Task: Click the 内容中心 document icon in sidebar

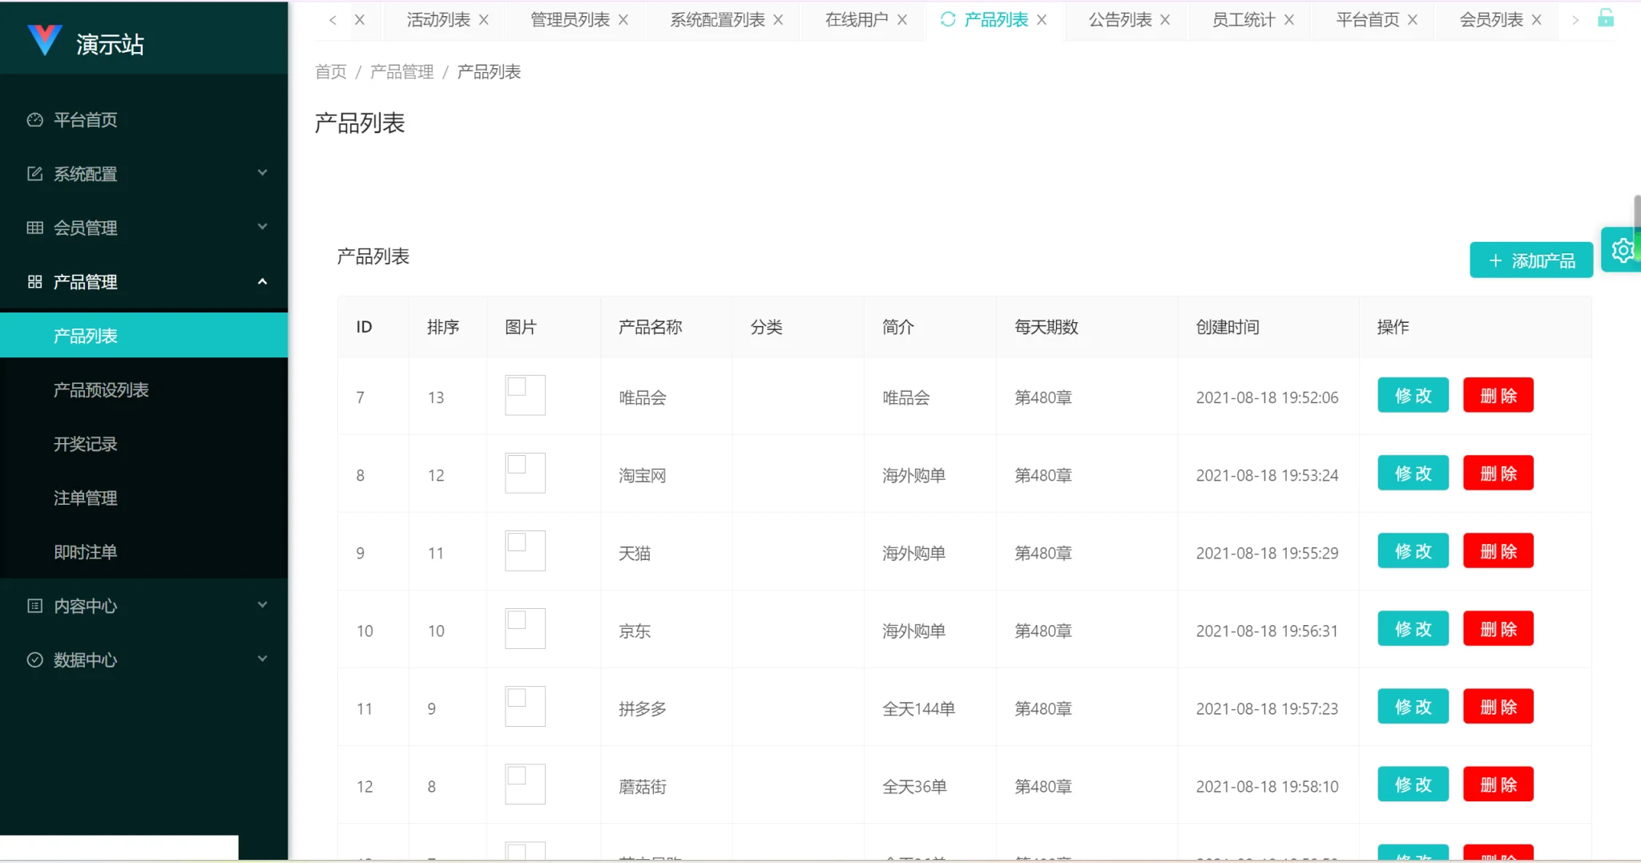Action: 34,605
